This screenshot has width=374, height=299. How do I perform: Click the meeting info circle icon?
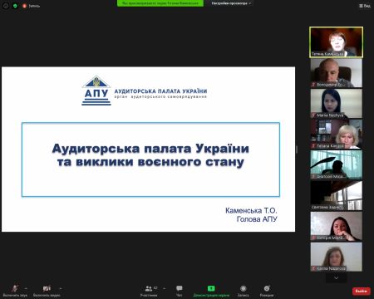[x=6, y=6]
